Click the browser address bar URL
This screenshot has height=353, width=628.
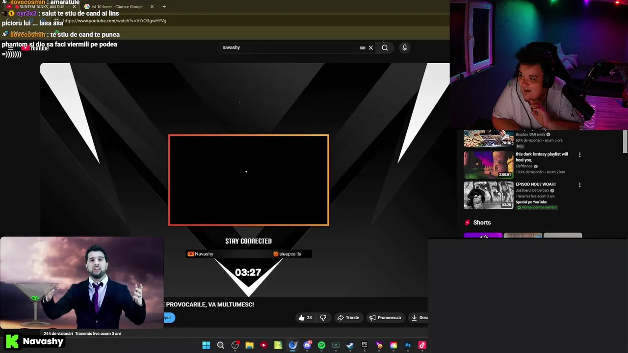115,21
